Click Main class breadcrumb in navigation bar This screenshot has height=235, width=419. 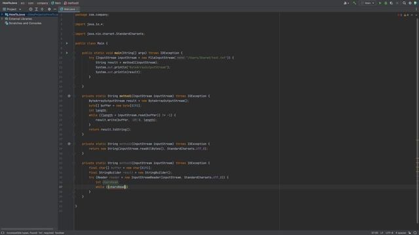click(x=56, y=3)
